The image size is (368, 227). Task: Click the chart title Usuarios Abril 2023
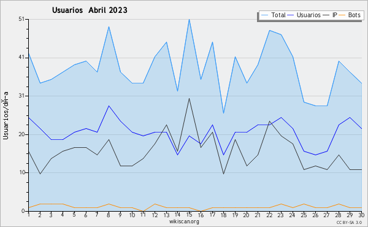[90, 10]
